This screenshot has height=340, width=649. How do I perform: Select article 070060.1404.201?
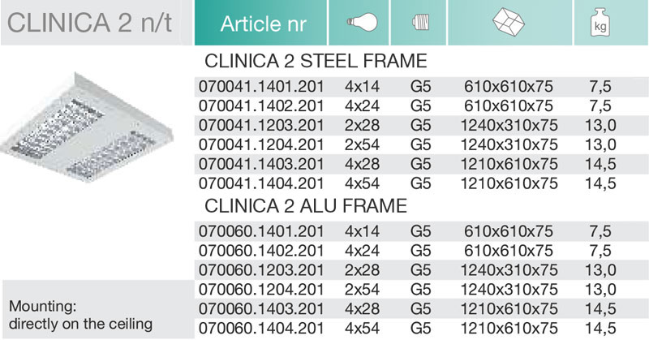[x=261, y=329]
